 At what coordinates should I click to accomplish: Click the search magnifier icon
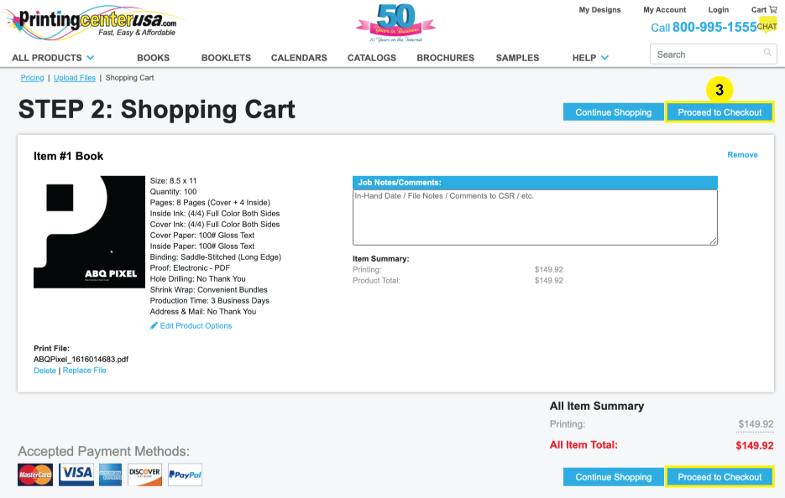pyautogui.click(x=767, y=54)
